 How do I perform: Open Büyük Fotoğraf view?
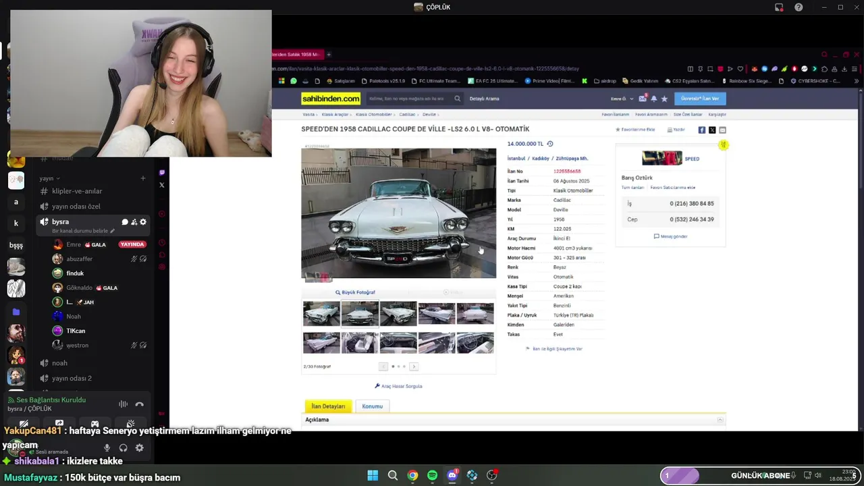355,292
